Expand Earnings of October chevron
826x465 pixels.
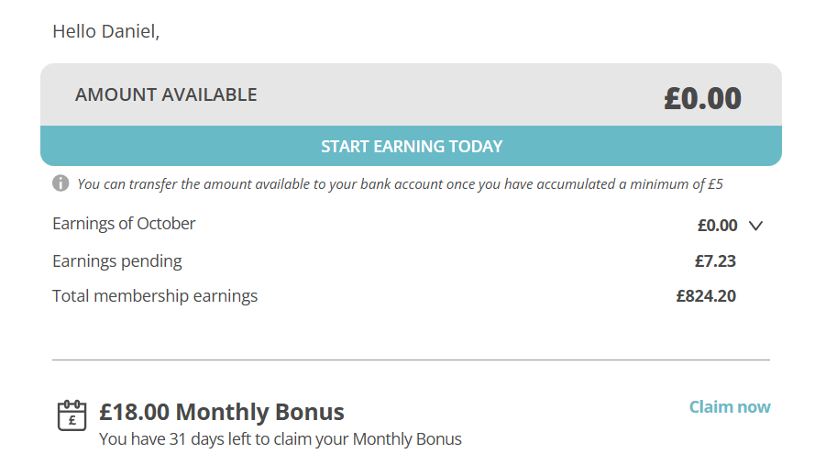coord(755,226)
